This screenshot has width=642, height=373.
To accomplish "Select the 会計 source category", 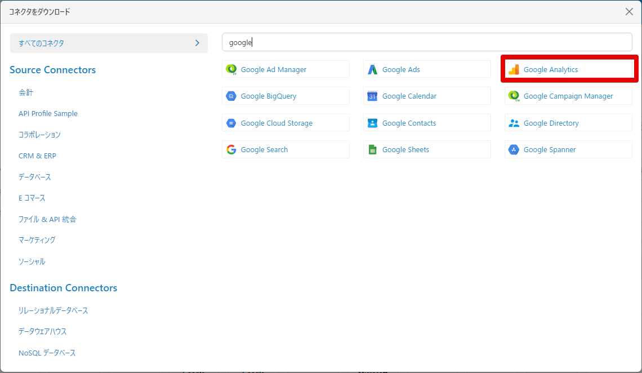I will (x=24, y=92).
